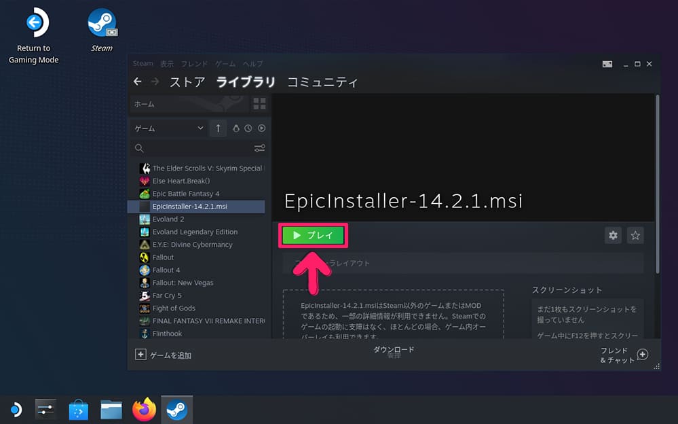678x424 pixels.
Task: Go back with the Steam back arrow
Action: (138, 82)
